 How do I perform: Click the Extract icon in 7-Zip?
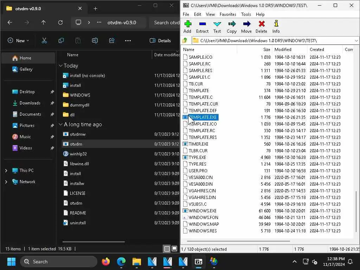coord(202,27)
